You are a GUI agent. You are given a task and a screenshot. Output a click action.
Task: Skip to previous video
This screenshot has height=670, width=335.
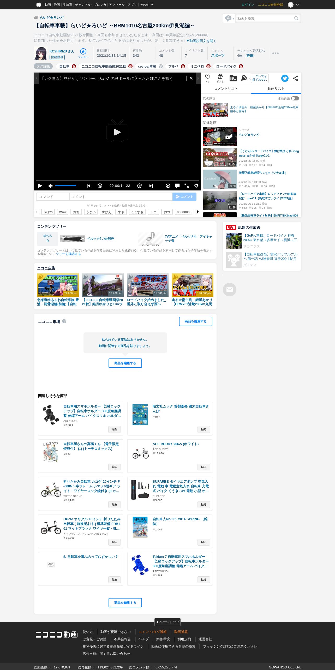tap(88, 186)
